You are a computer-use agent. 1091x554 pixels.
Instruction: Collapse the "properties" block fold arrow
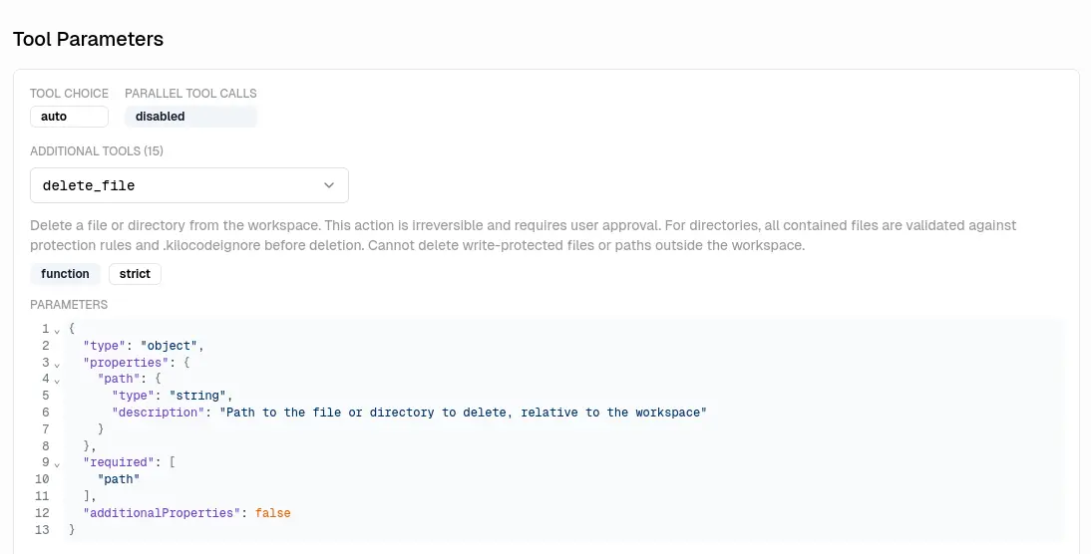click(57, 364)
